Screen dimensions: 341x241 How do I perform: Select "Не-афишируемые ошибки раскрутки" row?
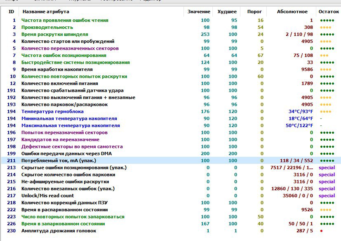point(171,182)
